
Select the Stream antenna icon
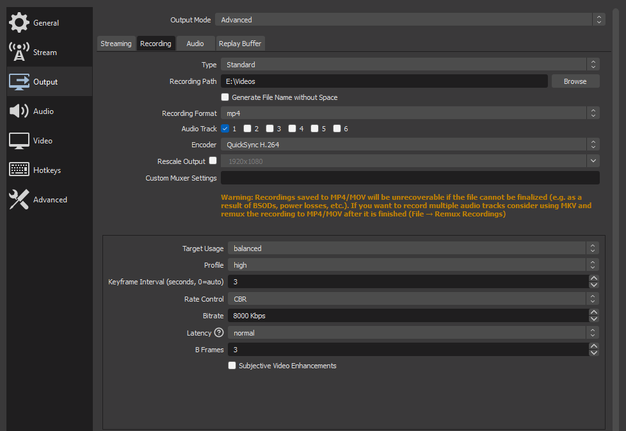coord(19,53)
